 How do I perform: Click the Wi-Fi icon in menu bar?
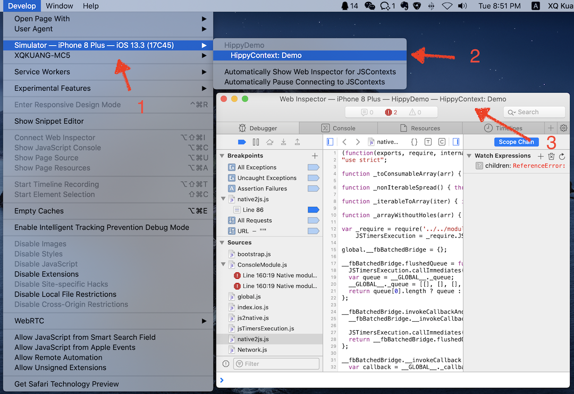pyautogui.click(x=447, y=6)
